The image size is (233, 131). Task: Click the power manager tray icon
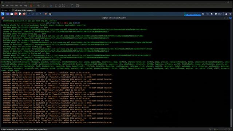[x=216, y=14]
